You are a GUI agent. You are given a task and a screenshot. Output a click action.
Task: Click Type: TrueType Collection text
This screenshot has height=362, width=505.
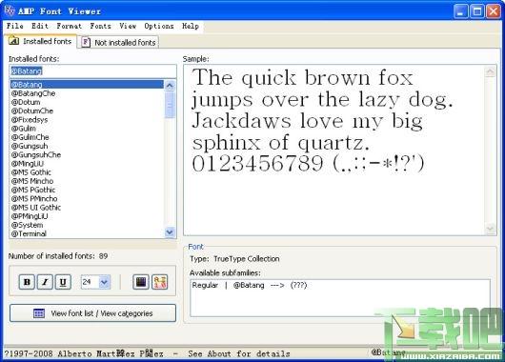tap(234, 258)
